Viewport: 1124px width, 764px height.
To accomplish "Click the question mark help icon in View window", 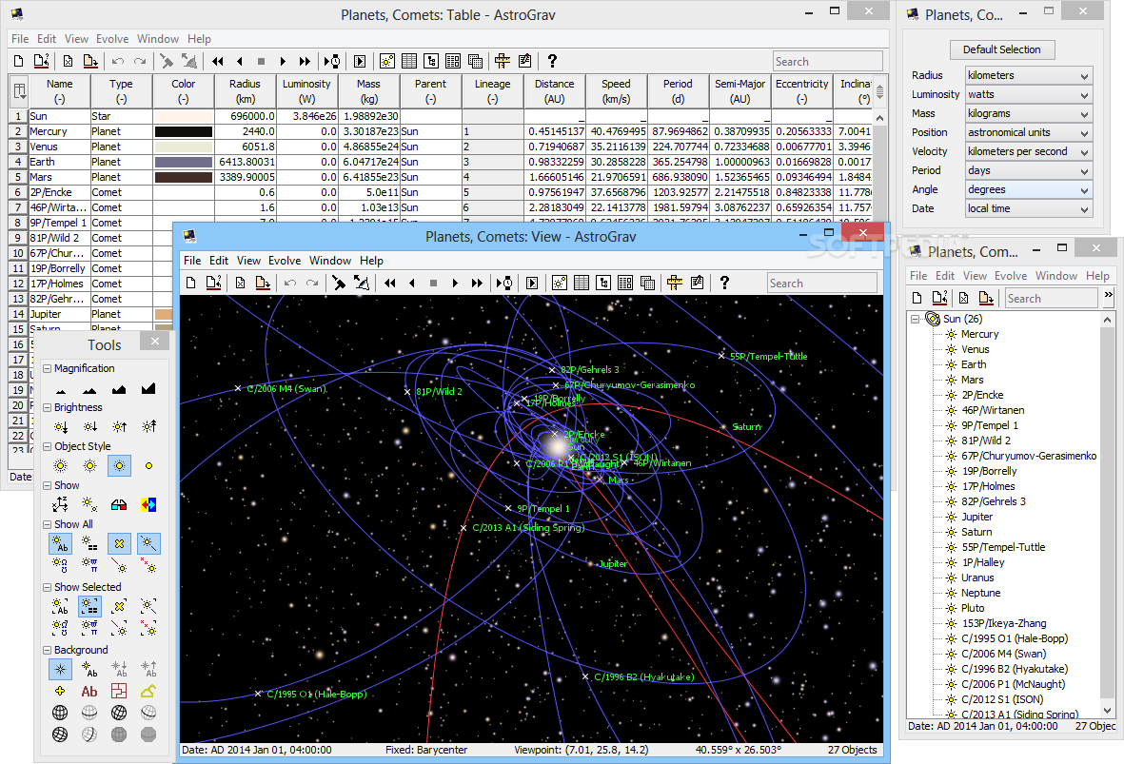I will [724, 284].
